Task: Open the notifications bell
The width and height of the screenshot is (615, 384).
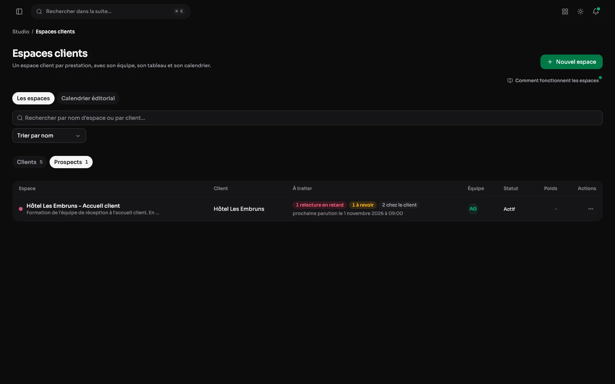Action: coord(596,12)
